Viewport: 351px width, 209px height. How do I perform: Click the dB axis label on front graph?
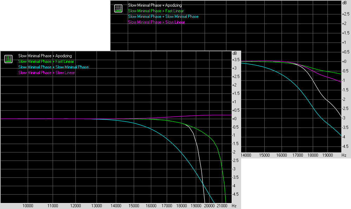point(235,54)
